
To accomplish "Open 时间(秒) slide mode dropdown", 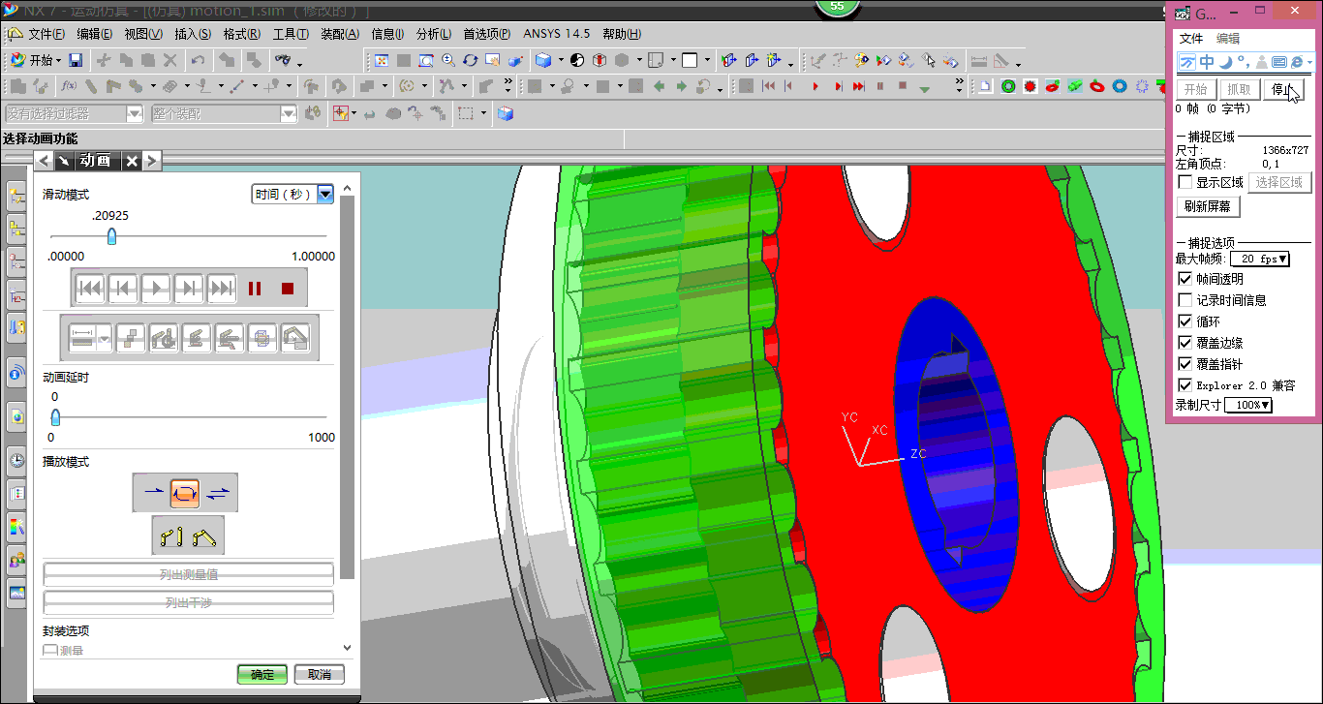I will [x=292, y=194].
